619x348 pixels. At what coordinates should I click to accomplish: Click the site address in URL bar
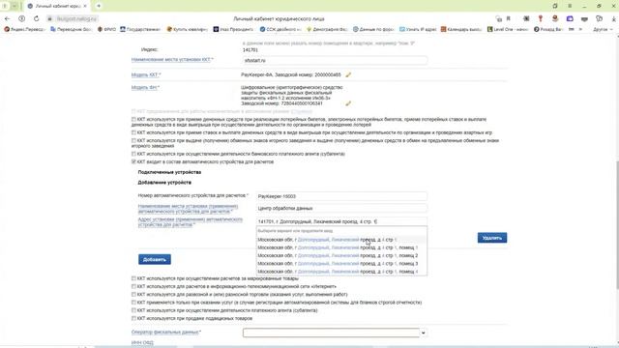click(76, 18)
